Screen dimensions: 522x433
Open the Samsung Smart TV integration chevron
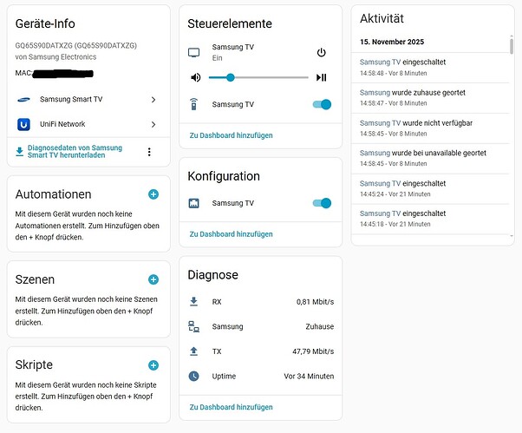coord(153,100)
